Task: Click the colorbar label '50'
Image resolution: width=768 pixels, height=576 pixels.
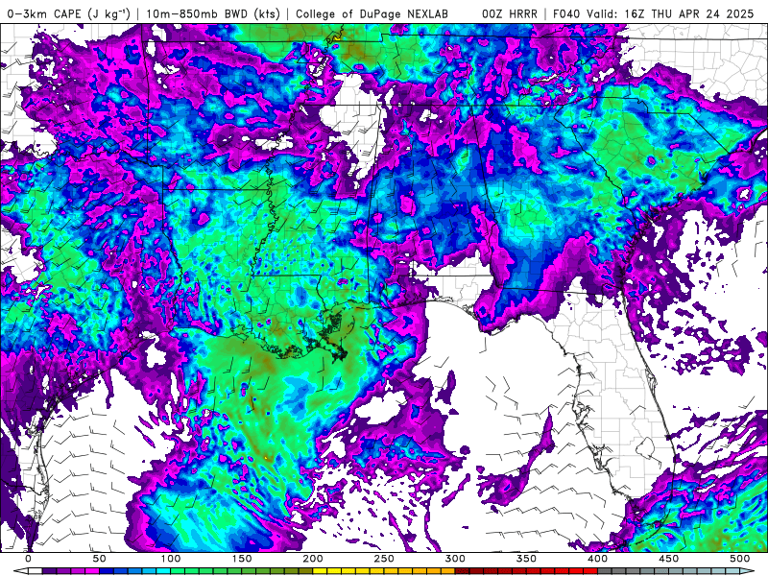Action: (x=99, y=559)
